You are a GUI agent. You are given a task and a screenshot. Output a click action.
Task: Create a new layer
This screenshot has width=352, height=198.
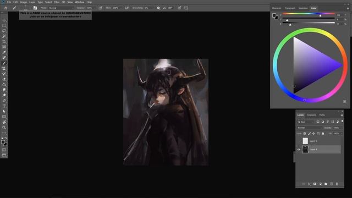coord(331,184)
